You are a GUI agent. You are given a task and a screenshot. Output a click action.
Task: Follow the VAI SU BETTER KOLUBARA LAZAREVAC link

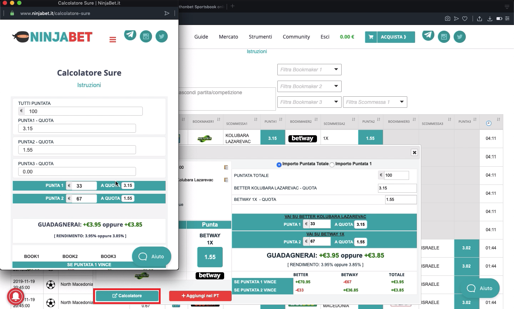pyautogui.click(x=325, y=217)
